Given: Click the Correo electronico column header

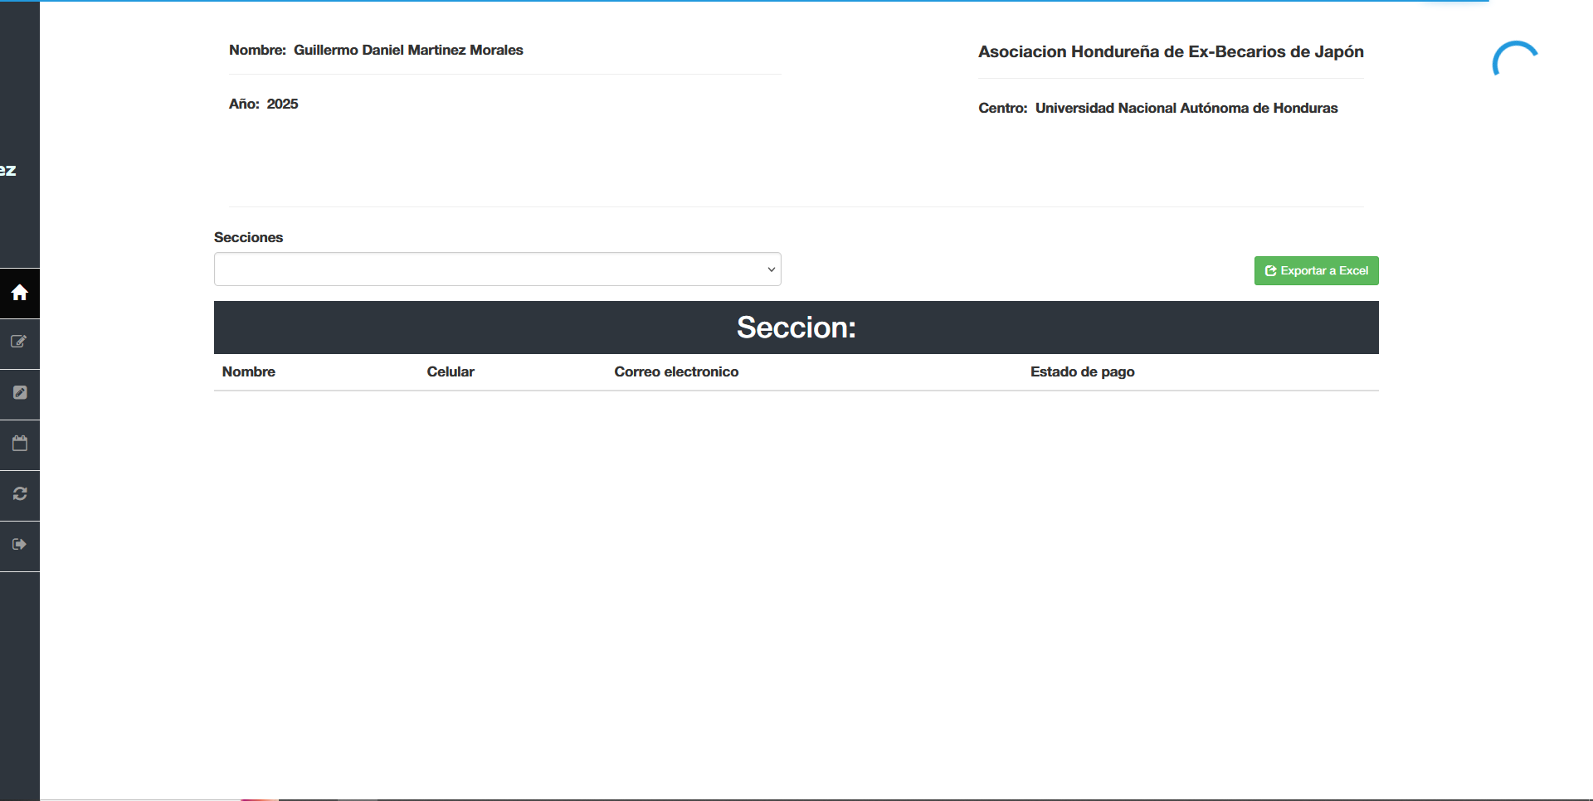Looking at the screenshot, I should pyautogui.click(x=676, y=371).
